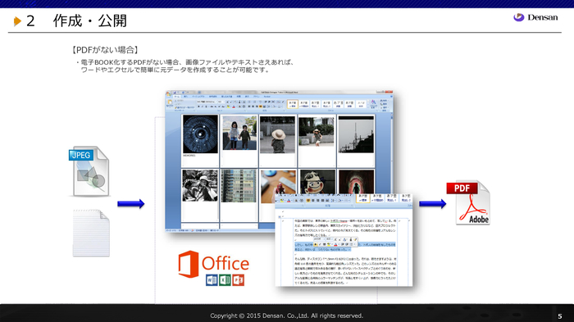Click the orange Office logo

pos(214,264)
